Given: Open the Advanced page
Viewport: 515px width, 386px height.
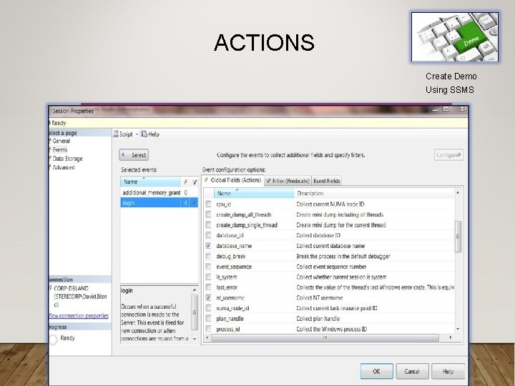Looking at the screenshot, I should coord(64,167).
